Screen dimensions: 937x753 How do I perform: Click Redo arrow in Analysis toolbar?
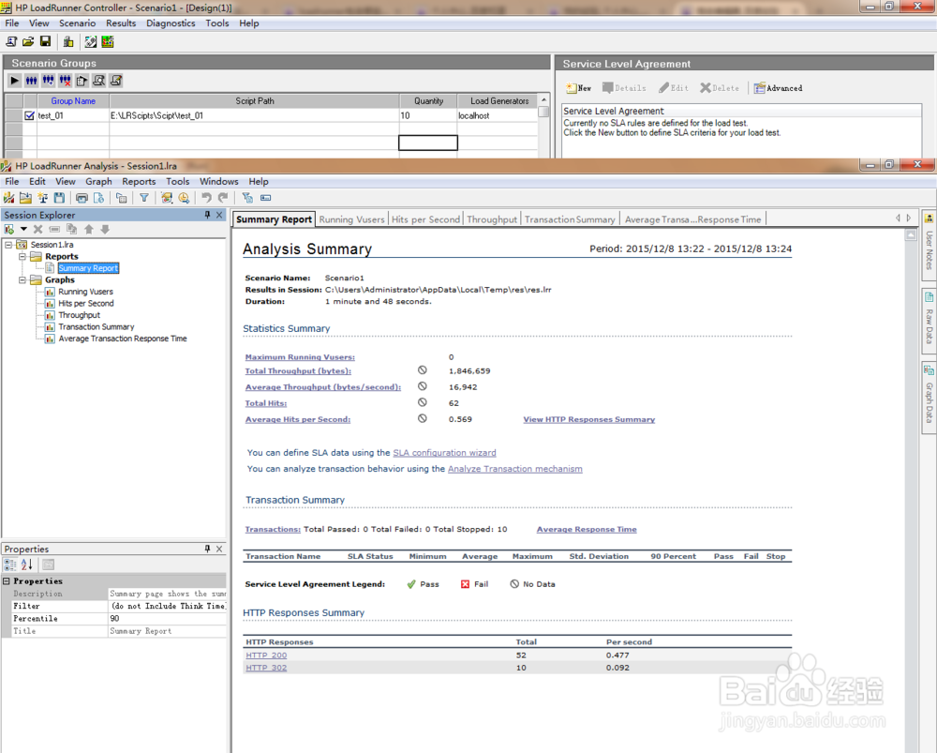(223, 197)
